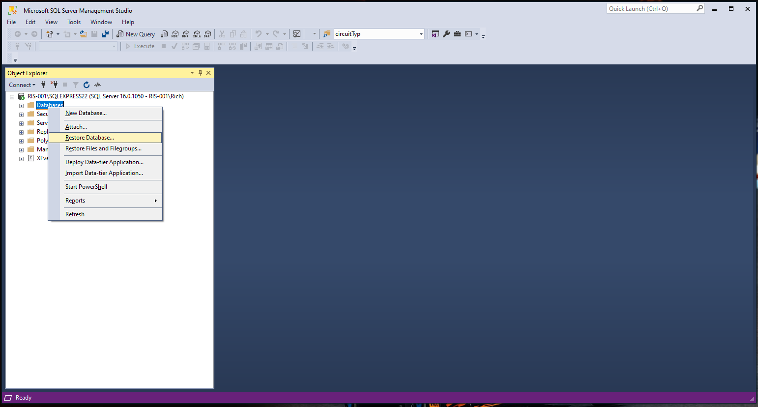Choose Attach... from context menu

coord(105,127)
